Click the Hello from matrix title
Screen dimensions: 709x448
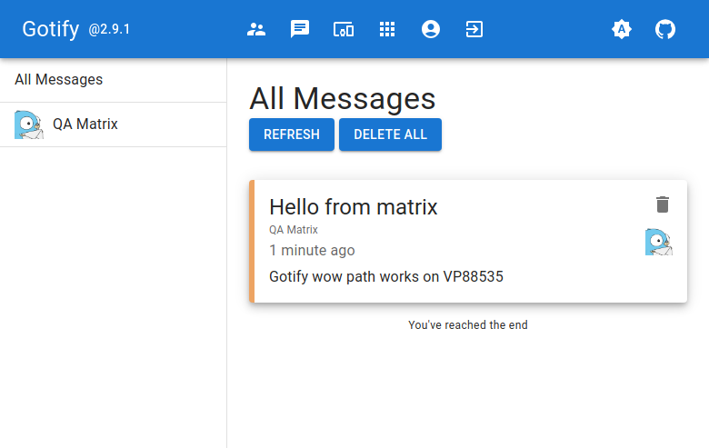pos(354,207)
